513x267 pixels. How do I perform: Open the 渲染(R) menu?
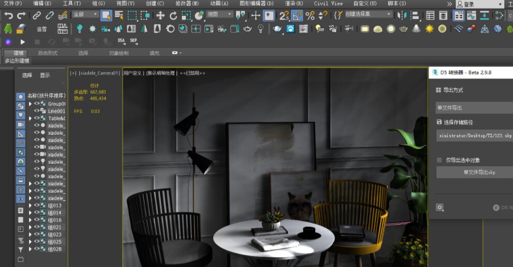coord(294,3)
